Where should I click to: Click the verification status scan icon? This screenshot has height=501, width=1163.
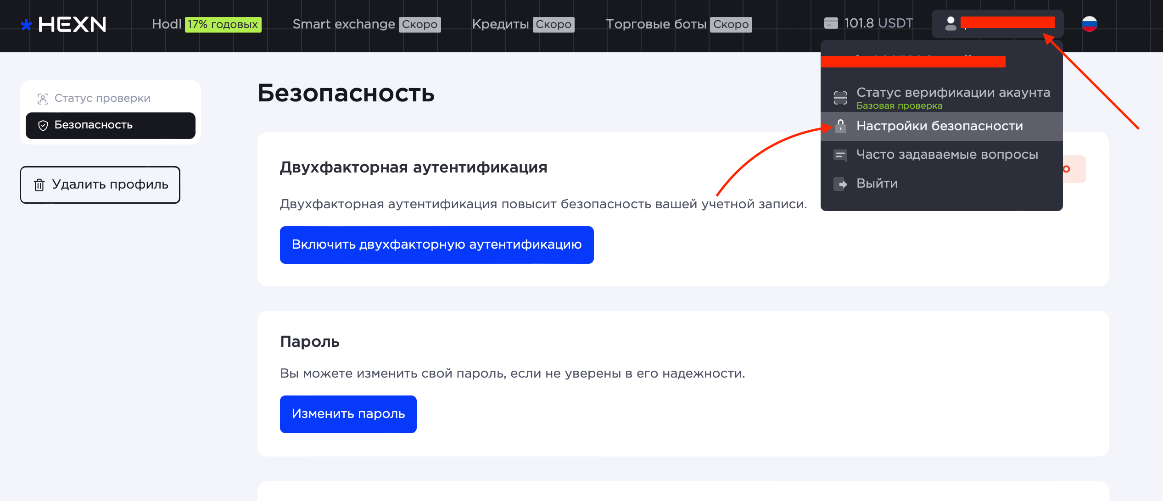(840, 97)
